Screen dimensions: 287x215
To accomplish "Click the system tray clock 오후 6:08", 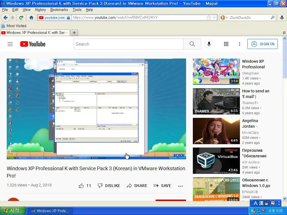I will [x=276, y=211].
